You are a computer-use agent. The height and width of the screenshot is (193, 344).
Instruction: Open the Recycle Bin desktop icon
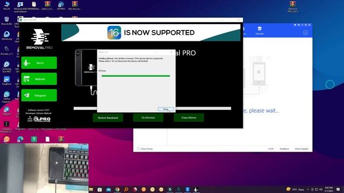pos(6,21)
